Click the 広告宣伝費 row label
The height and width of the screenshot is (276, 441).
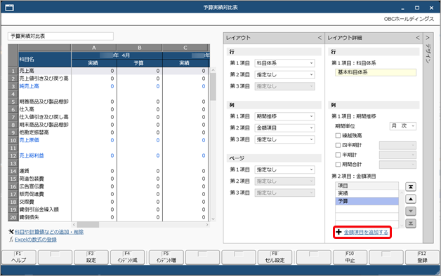(x=32, y=186)
